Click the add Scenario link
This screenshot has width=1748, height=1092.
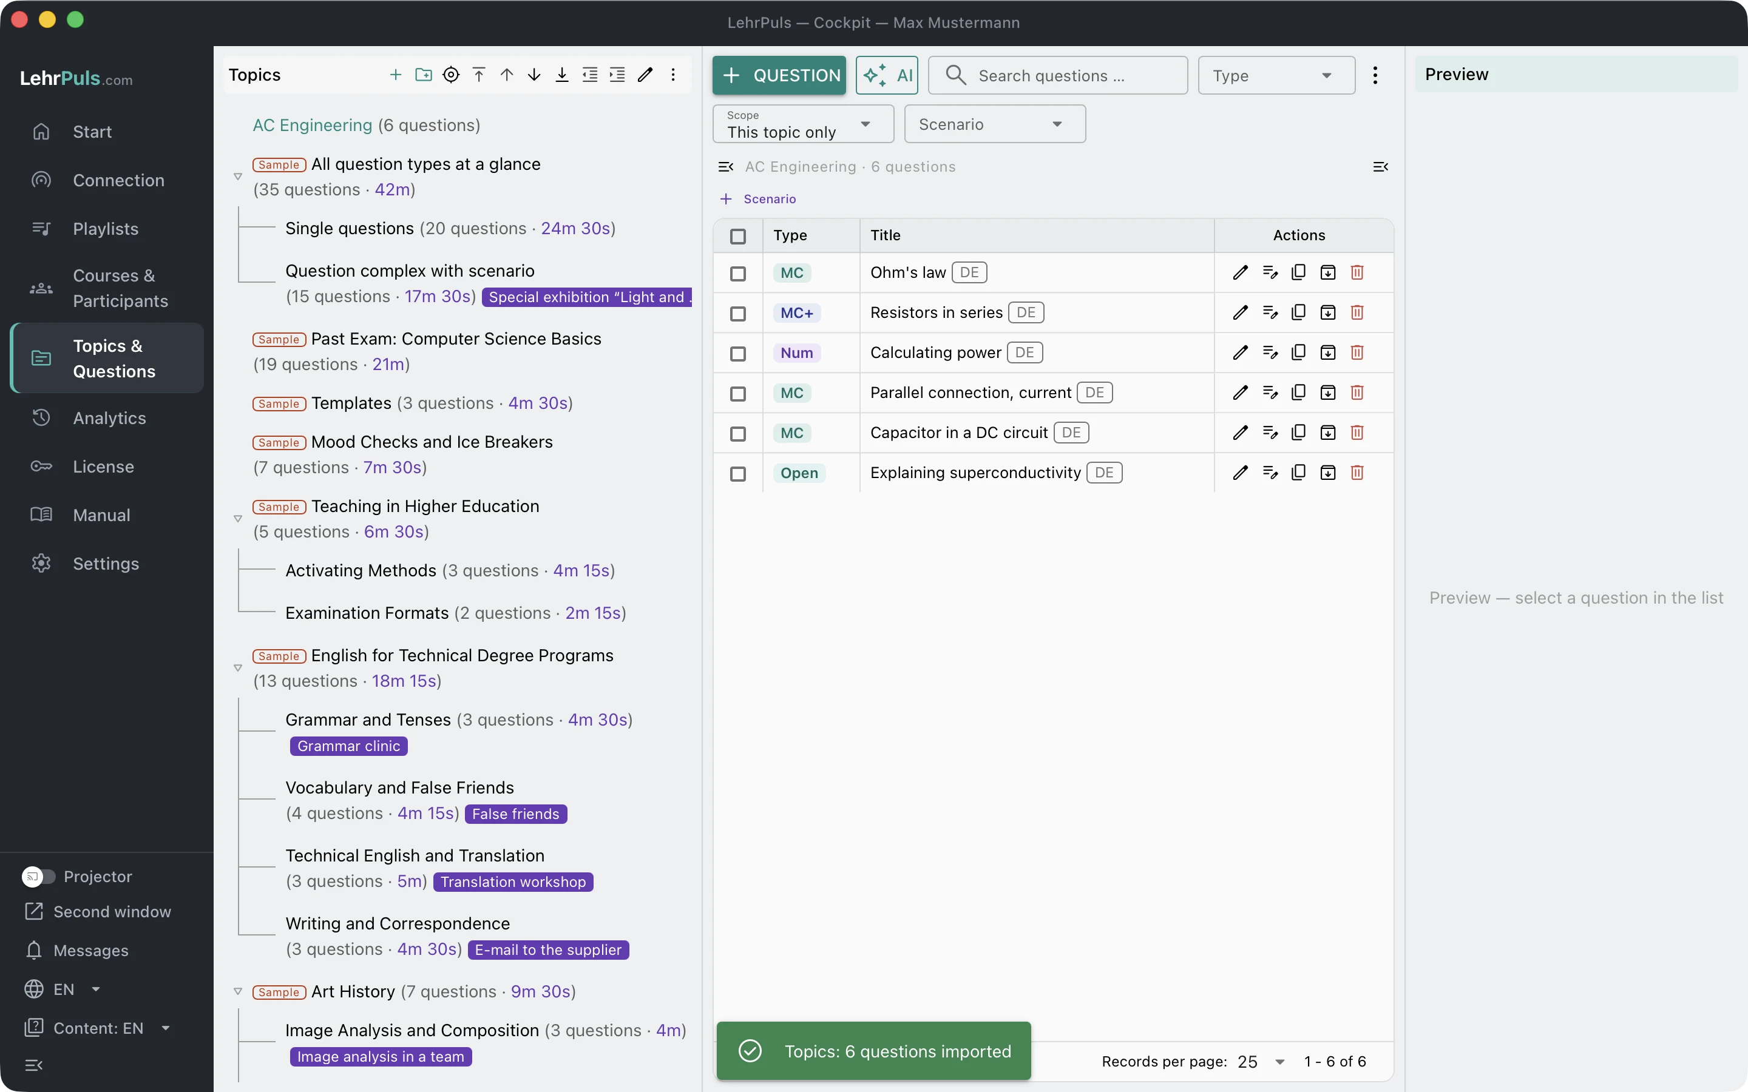(759, 198)
